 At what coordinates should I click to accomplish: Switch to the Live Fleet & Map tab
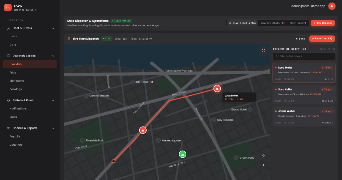tap(242, 23)
